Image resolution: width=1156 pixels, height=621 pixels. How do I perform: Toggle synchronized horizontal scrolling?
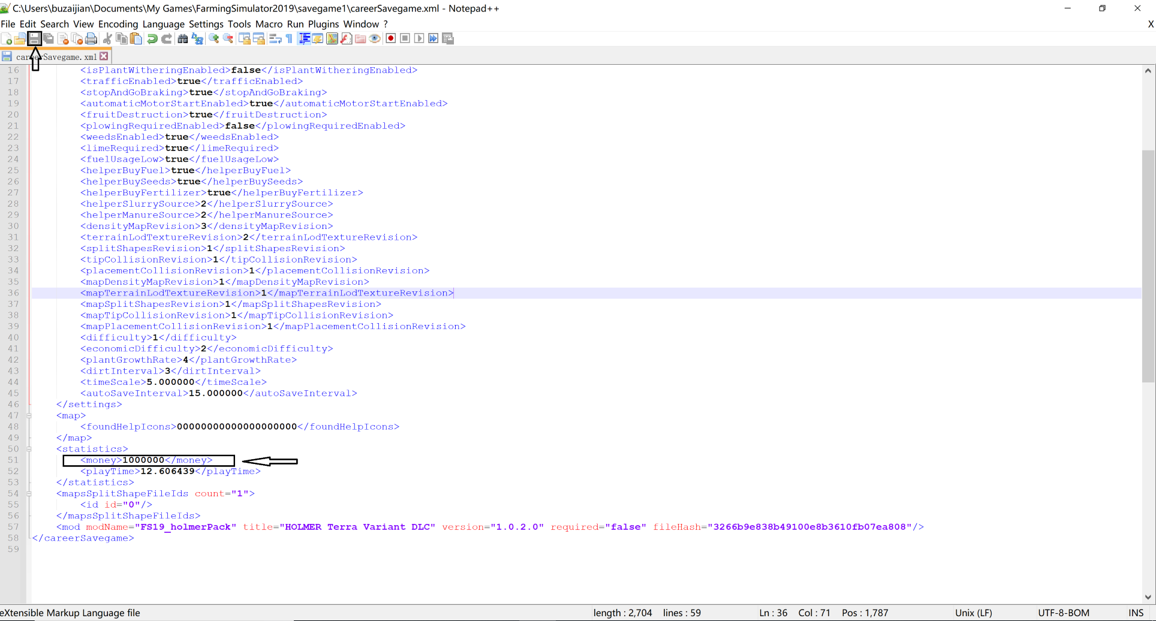pyautogui.click(x=258, y=38)
